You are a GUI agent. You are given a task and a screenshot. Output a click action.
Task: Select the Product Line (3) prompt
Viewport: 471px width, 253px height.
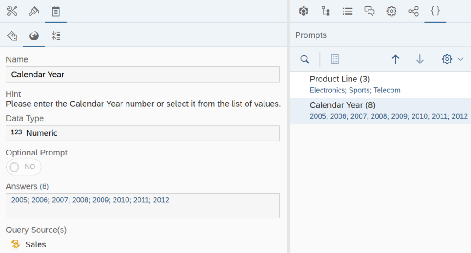(x=380, y=85)
